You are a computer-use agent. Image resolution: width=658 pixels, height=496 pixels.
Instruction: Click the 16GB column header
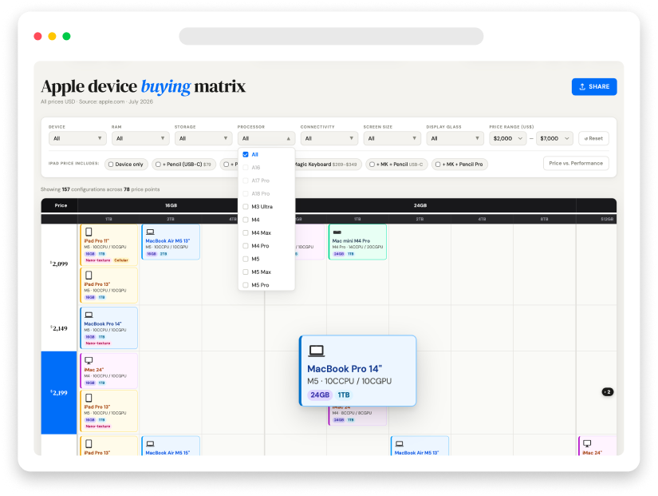(x=171, y=205)
